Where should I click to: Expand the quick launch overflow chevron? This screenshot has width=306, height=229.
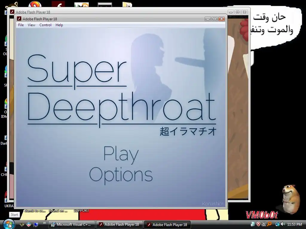[x=44, y=223]
